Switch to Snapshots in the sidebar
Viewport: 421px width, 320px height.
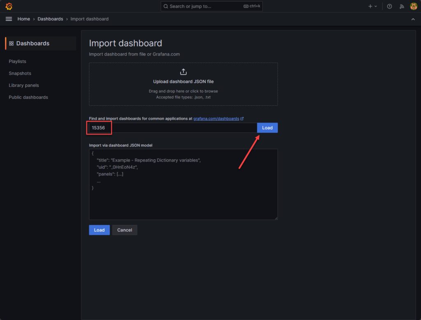(20, 73)
